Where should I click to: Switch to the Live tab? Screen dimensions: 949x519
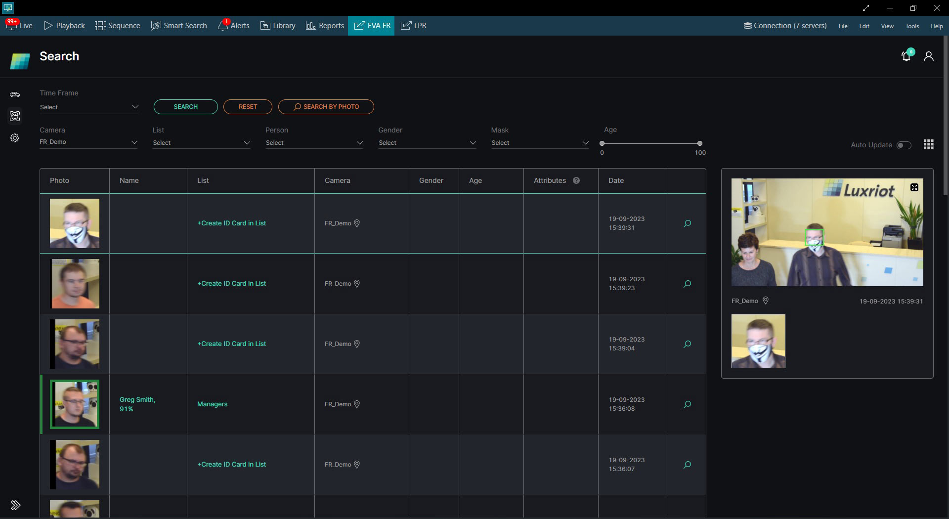tap(19, 26)
